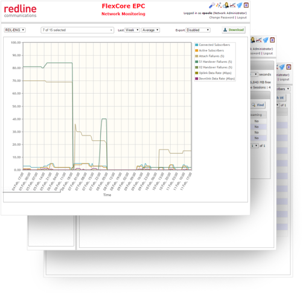Click the 'Logged in as' username text
The height and width of the screenshot is (294, 303).
click(x=207, y=13)
